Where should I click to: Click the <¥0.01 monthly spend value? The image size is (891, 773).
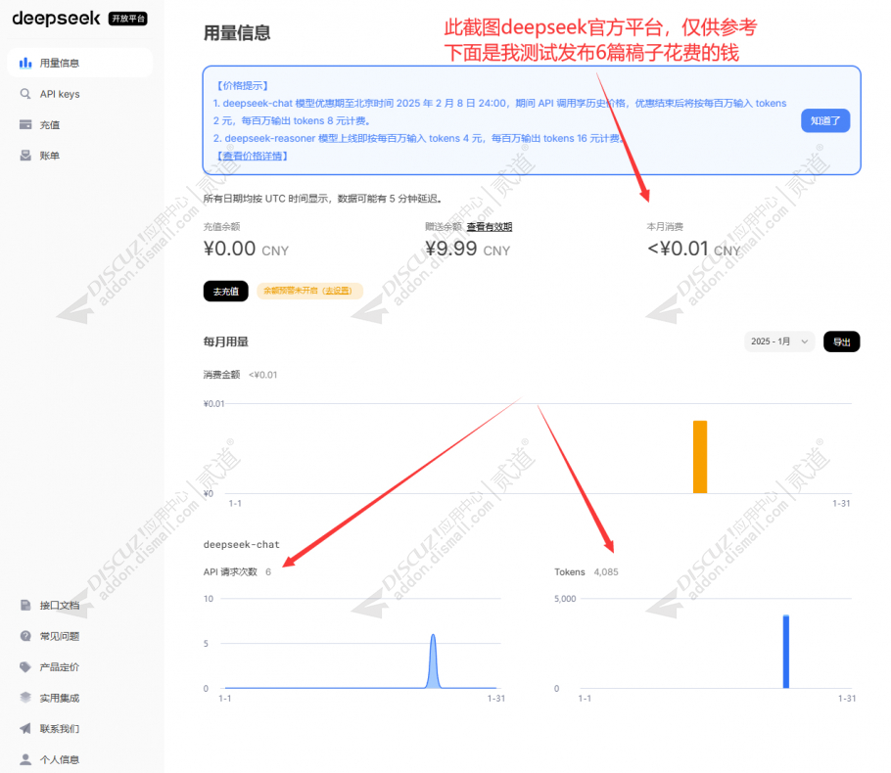[678, 249]
